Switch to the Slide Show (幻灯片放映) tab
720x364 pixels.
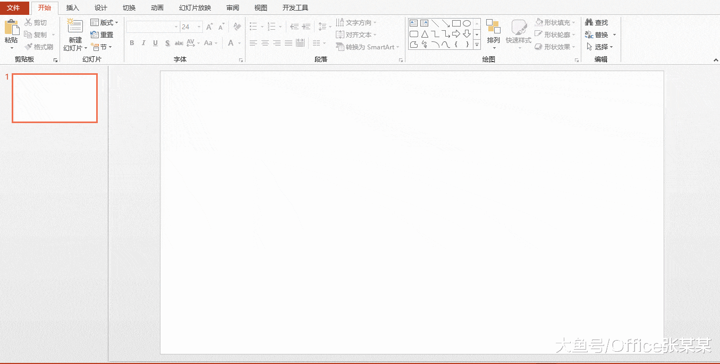pos(195,7)
